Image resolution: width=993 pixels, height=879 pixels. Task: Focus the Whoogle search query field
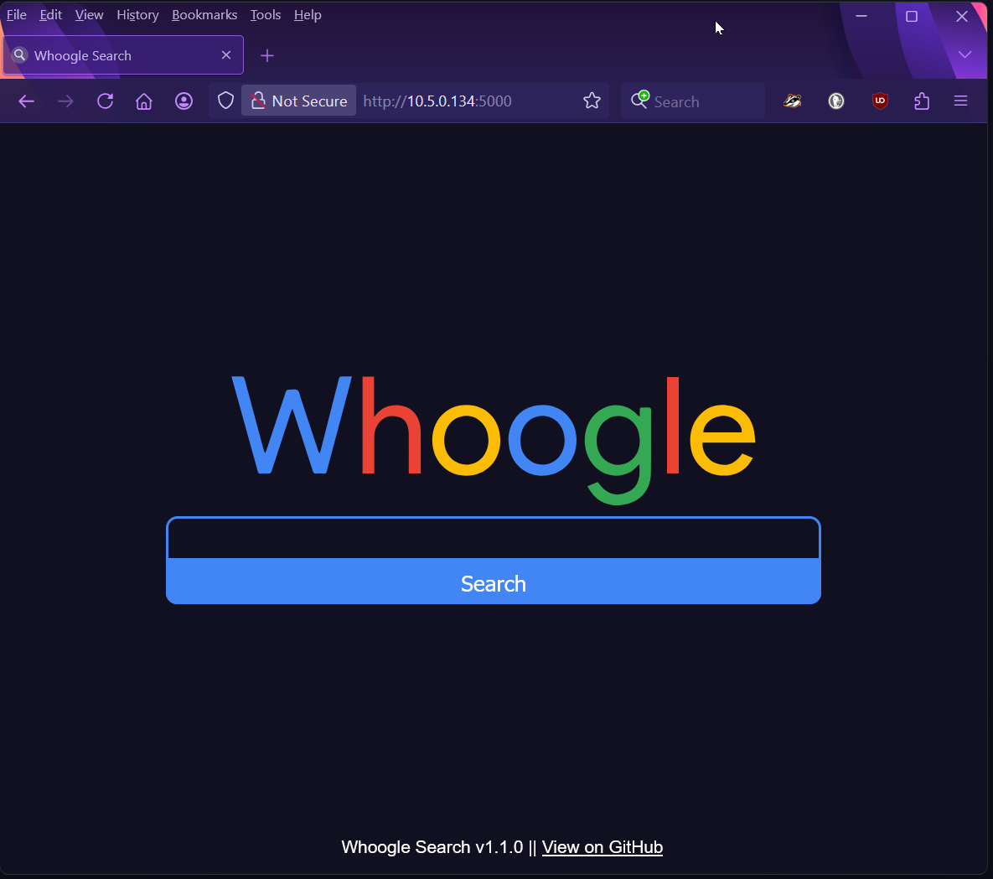[493, 539]
